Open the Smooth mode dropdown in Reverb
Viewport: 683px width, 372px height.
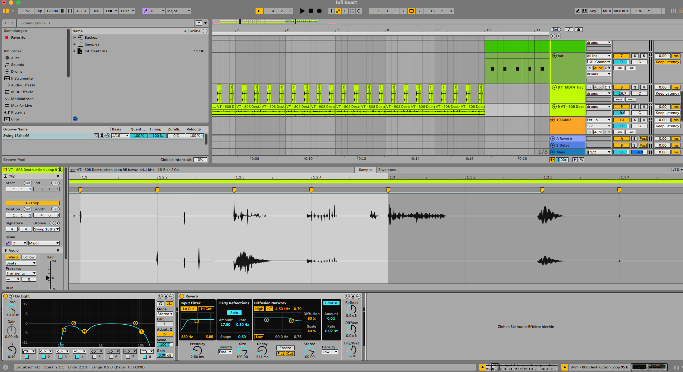click(225, 352)
